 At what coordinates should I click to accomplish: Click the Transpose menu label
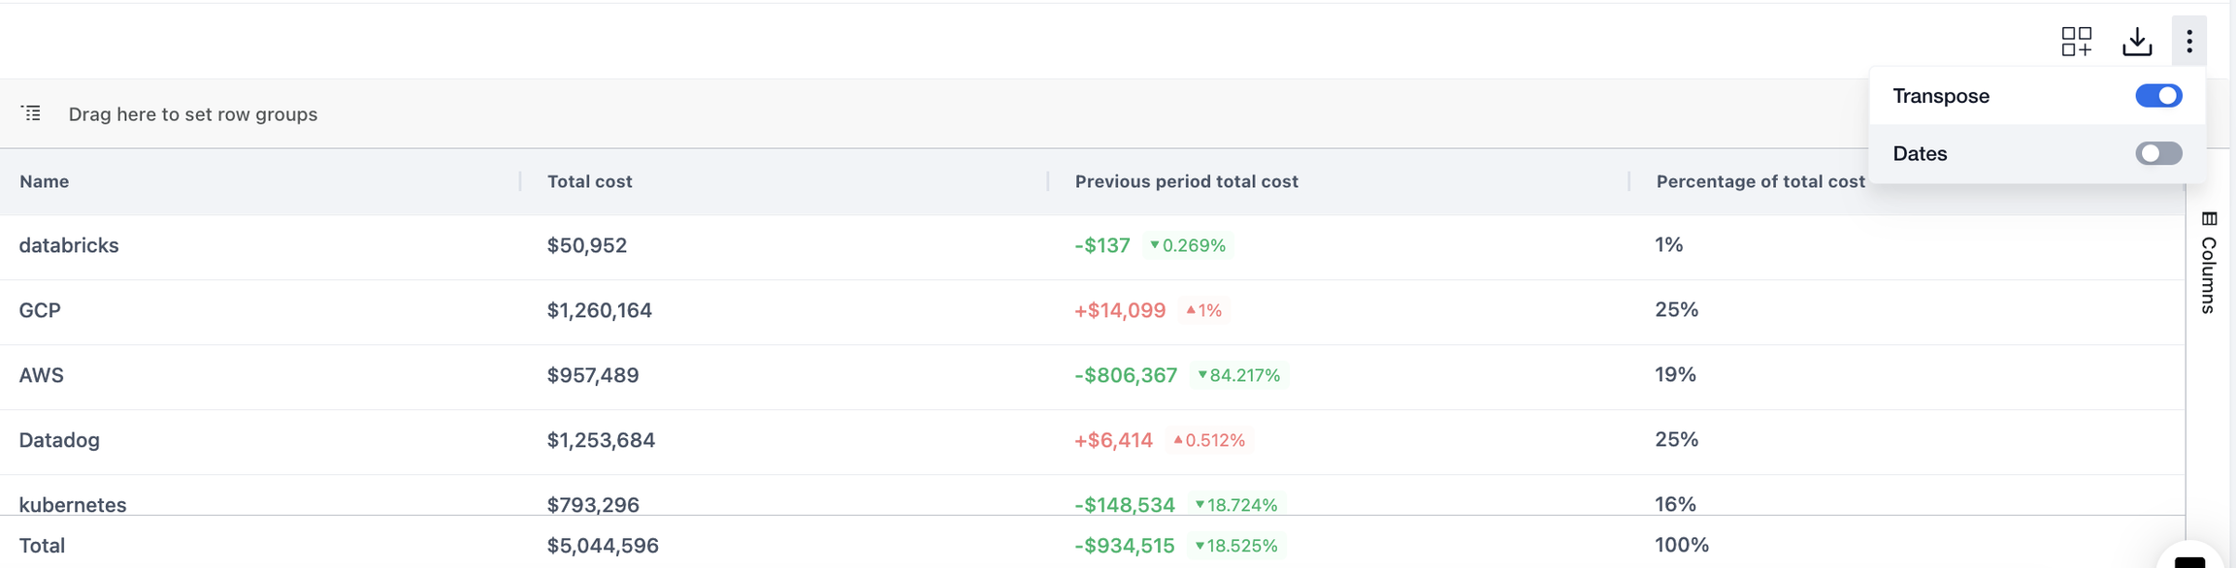1941,96
